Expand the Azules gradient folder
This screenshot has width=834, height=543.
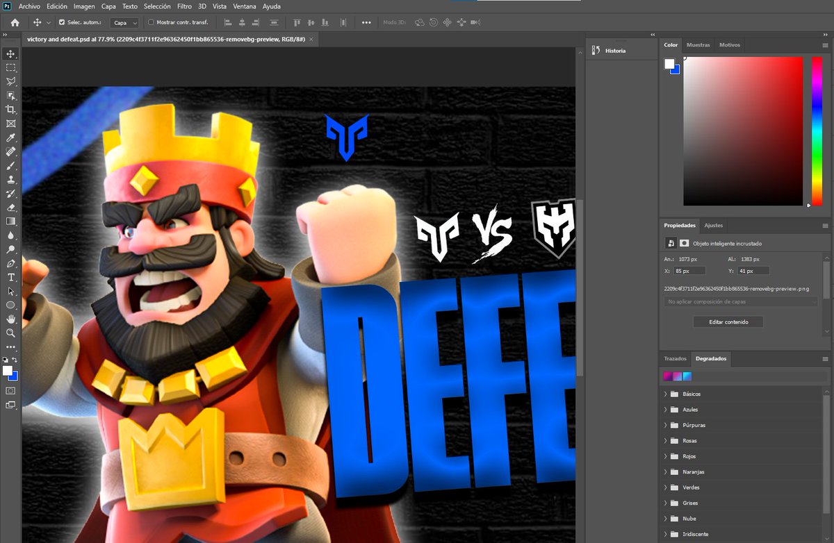point(665,409)
